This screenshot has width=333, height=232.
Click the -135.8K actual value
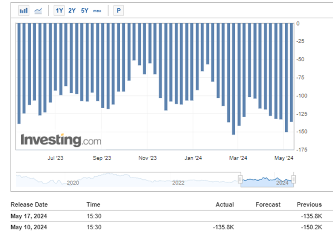tap(223, 227)
